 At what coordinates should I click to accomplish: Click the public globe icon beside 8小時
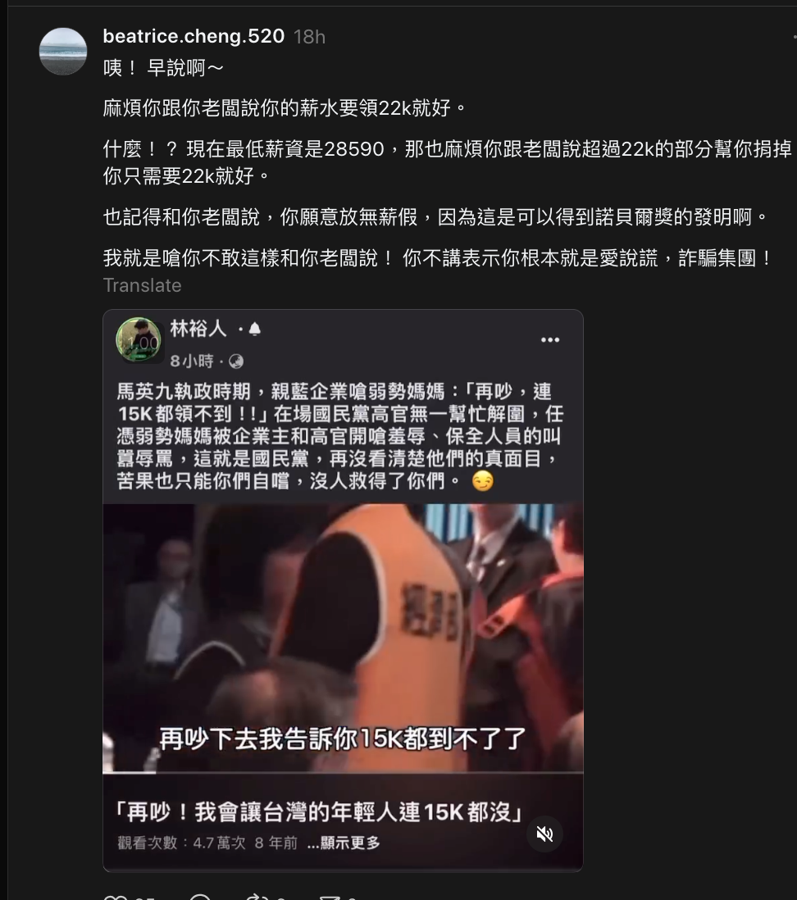point(236,361)
